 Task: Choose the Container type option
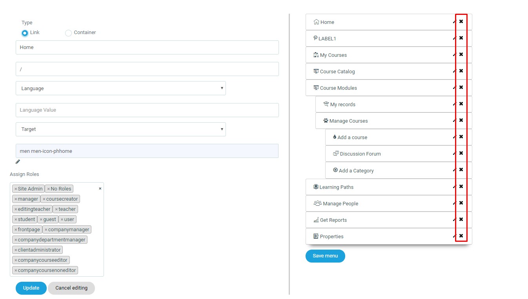click(68, 33)
